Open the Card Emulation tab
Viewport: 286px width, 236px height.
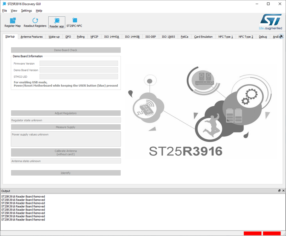tap(203, 37)
